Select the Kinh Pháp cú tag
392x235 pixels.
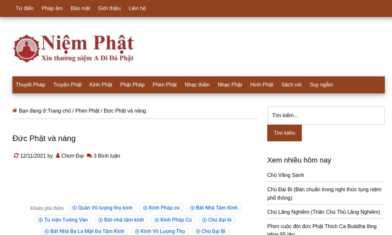pos(161,208)
